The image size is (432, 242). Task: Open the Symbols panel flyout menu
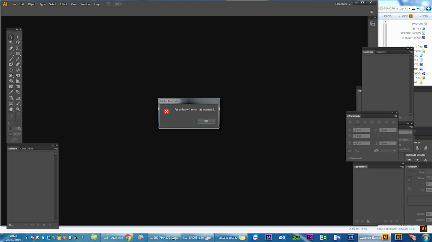coord(56,149)
